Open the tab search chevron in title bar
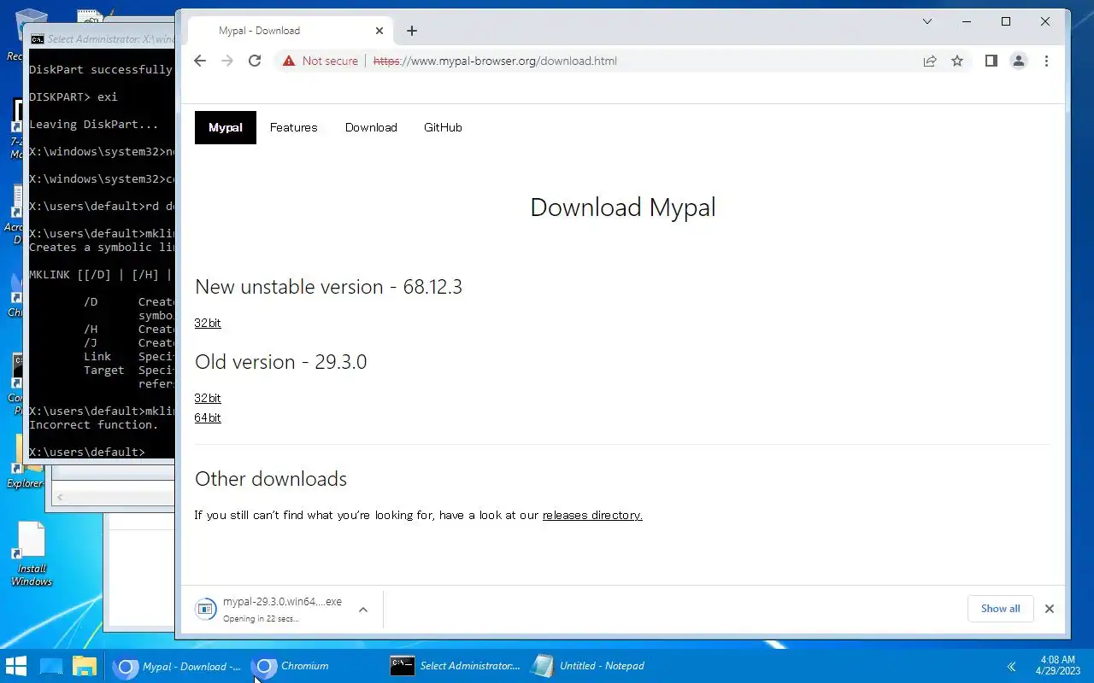Viewport: 1094px width, 683px height. coord(927,21)
